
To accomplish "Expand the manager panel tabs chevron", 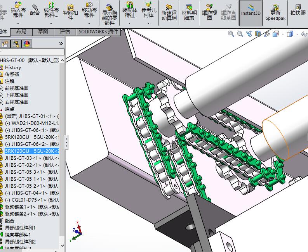I will tap(61, 43).
